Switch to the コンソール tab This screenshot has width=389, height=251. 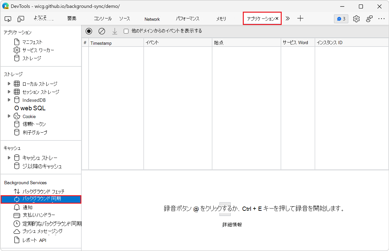pyautogui.click(x=102, y=19)
